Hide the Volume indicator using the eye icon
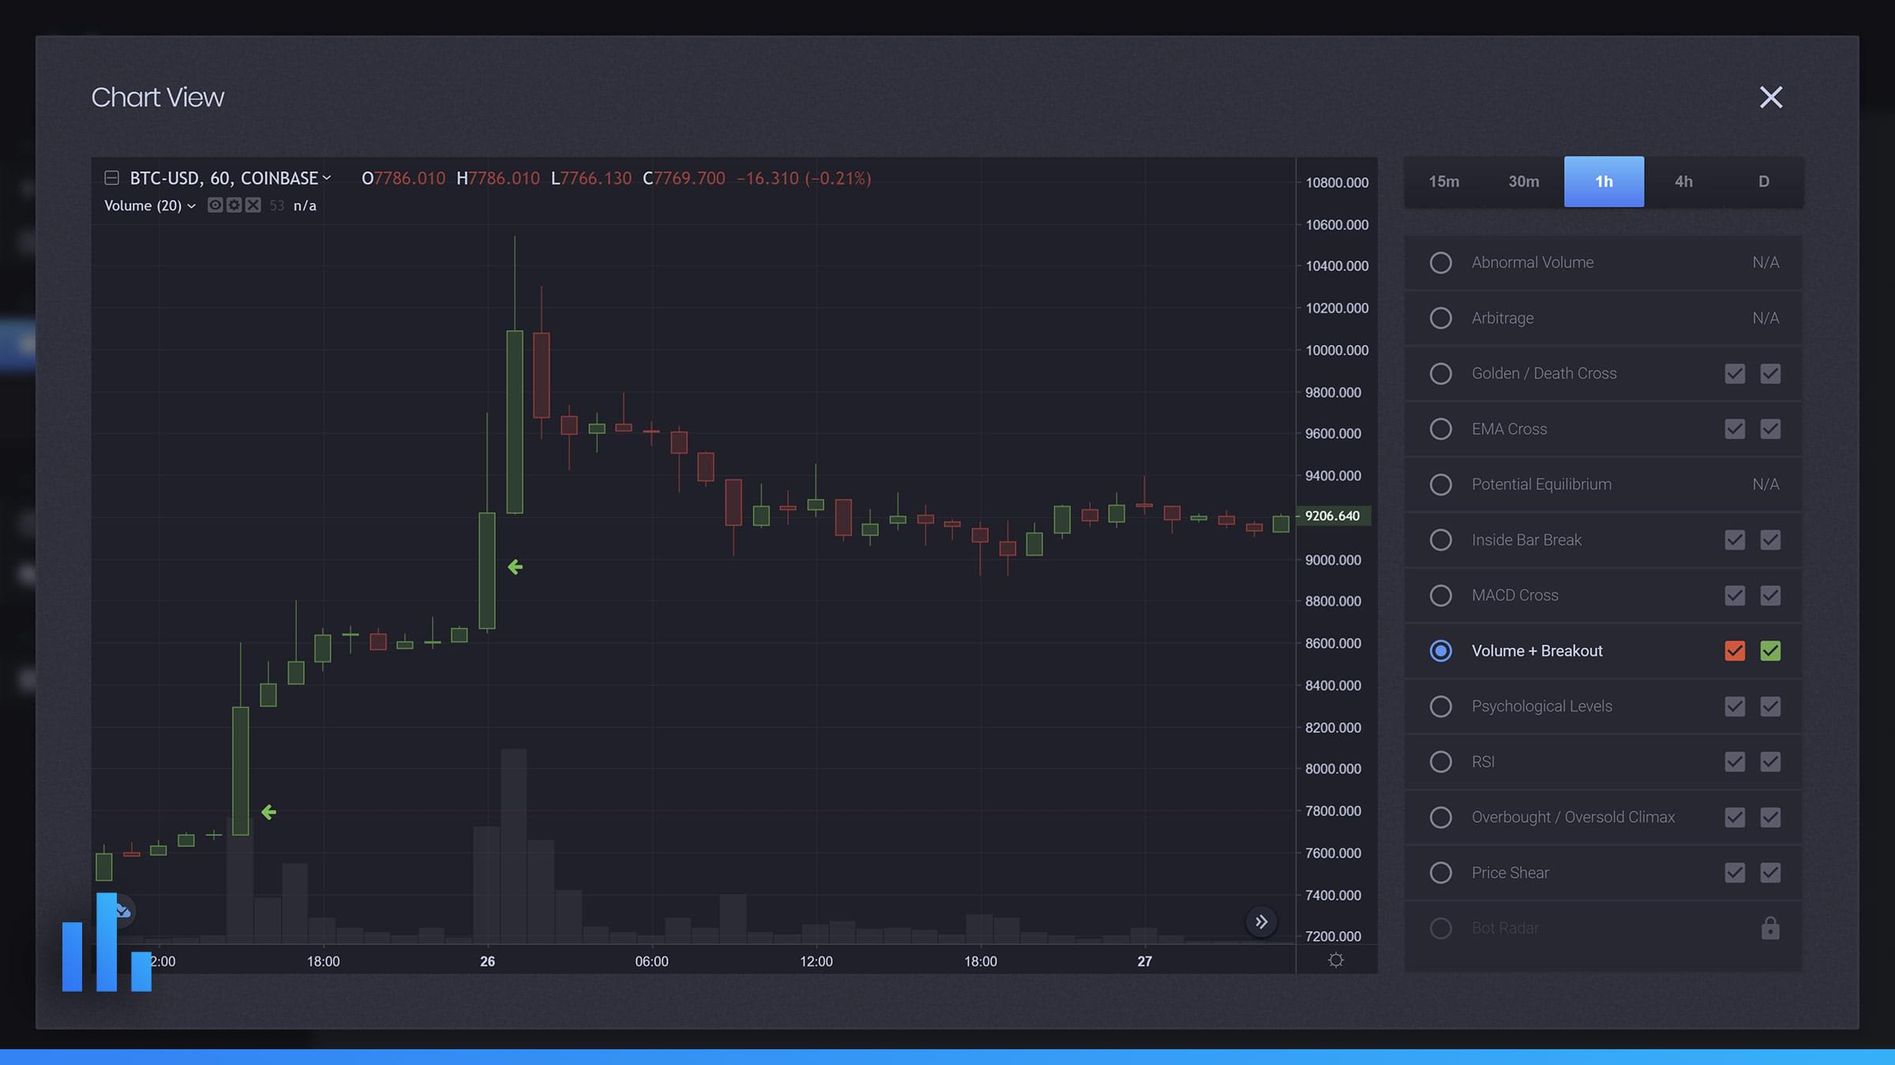This screenshot has width=1895, height=1065. coord(215,205)
